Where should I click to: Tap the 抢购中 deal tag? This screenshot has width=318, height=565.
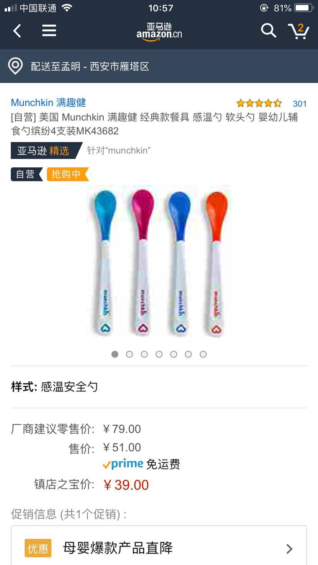pyautogui.click(x=68, y=174)
